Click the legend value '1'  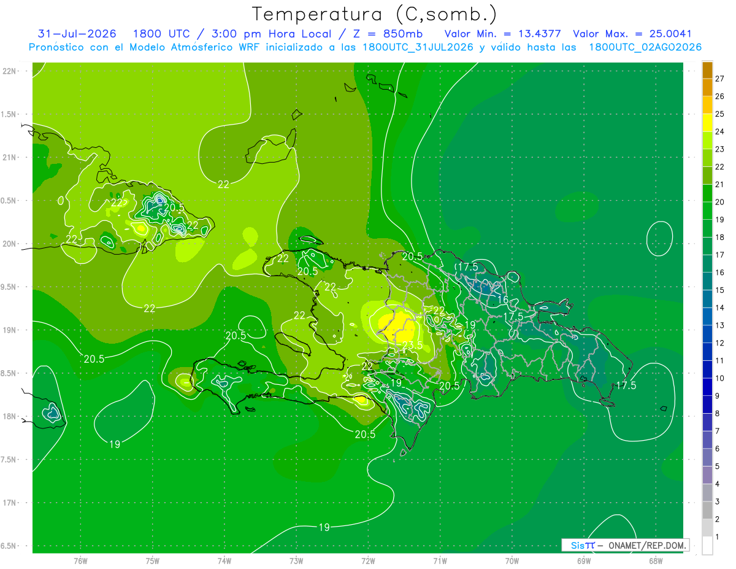718,537
